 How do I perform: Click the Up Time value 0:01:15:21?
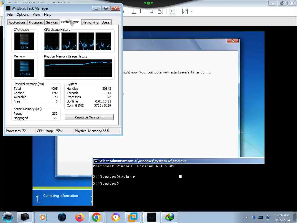(x=103, y=101)
